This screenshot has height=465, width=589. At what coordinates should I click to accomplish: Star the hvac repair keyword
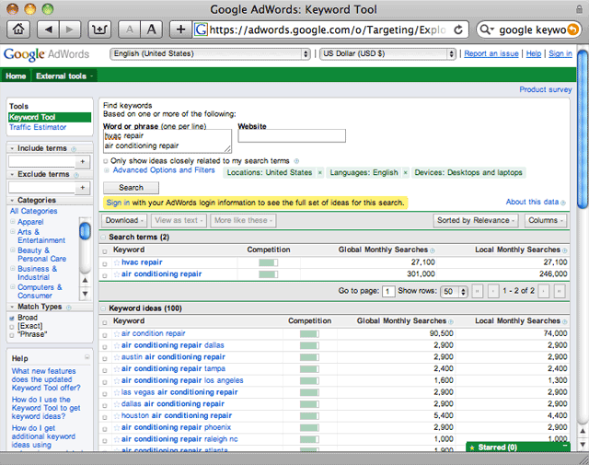click(117, 262)
